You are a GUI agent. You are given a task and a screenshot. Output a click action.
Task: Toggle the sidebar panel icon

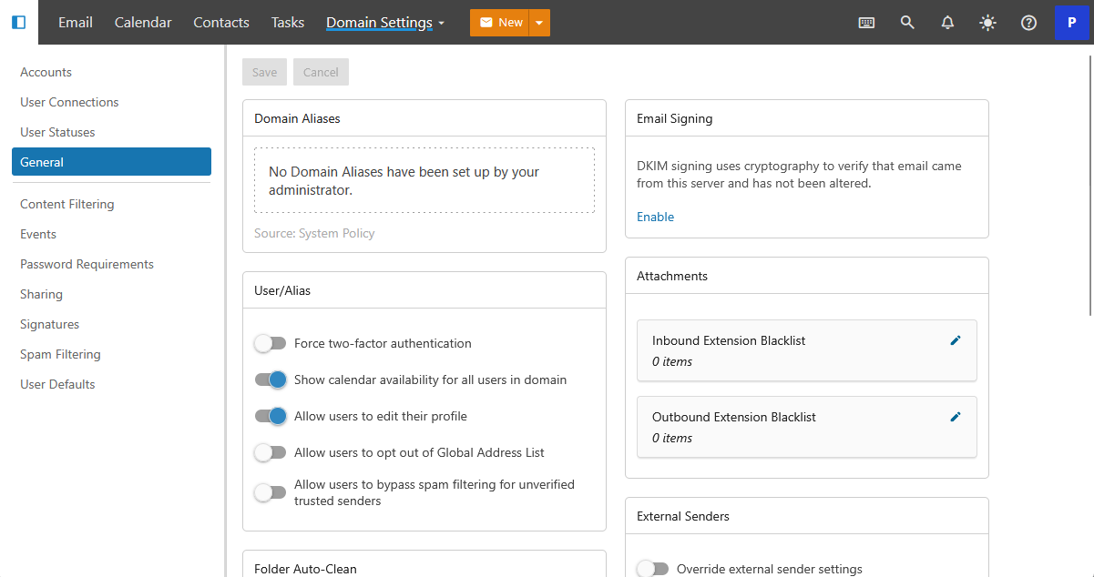click(x=18, y=22)
